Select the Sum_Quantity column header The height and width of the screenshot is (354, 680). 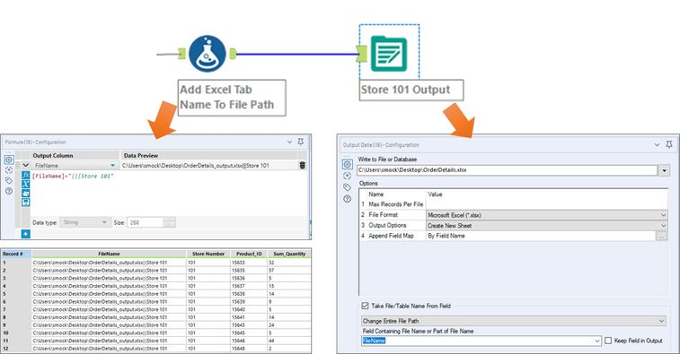coord(289,254)
